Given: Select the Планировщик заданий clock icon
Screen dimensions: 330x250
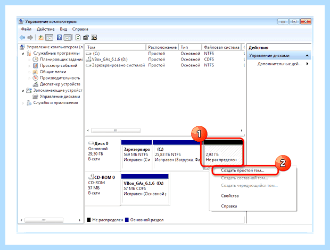Looking at the screenshot, I should (x=35, y=59).
